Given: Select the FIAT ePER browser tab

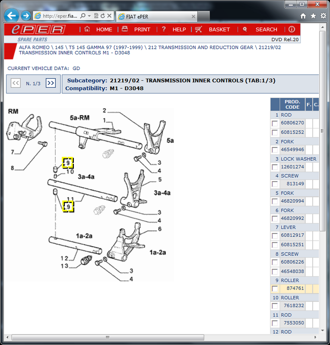Looking at the screenshot, I should click(156, 16).
